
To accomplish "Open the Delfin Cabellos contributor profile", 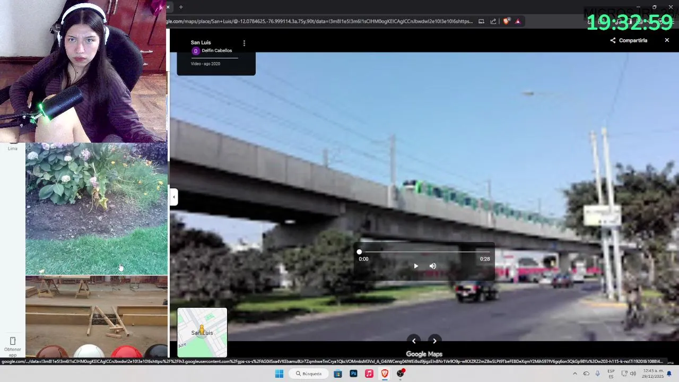I will click(217, 50).
